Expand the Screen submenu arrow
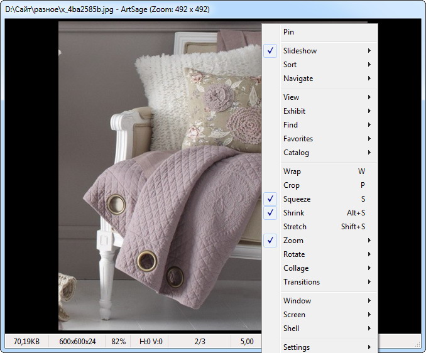Screen dimensions: 426x353 click(x=369, y=315)
